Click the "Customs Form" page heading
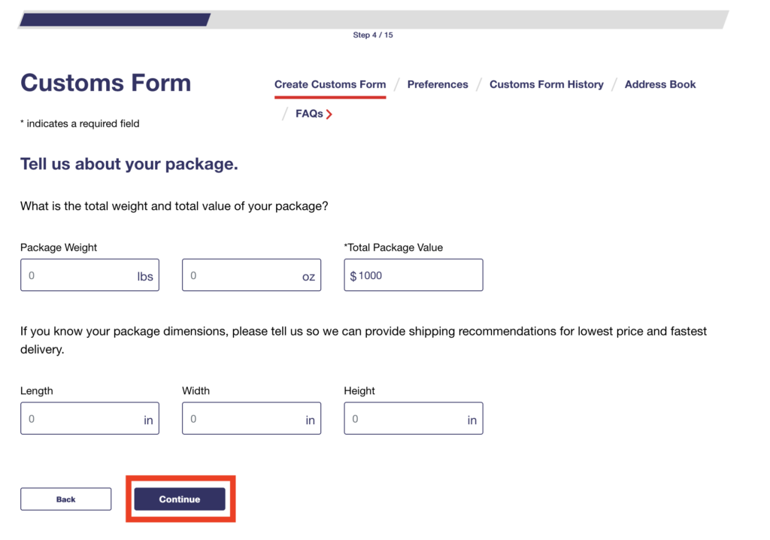770x540 pixels. (106, 83)
